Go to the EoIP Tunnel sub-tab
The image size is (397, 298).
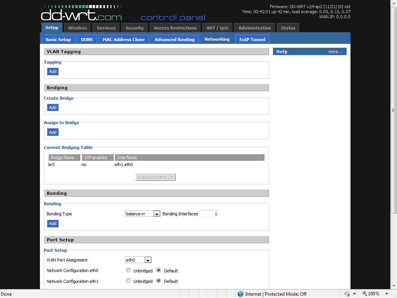[252, 39]
